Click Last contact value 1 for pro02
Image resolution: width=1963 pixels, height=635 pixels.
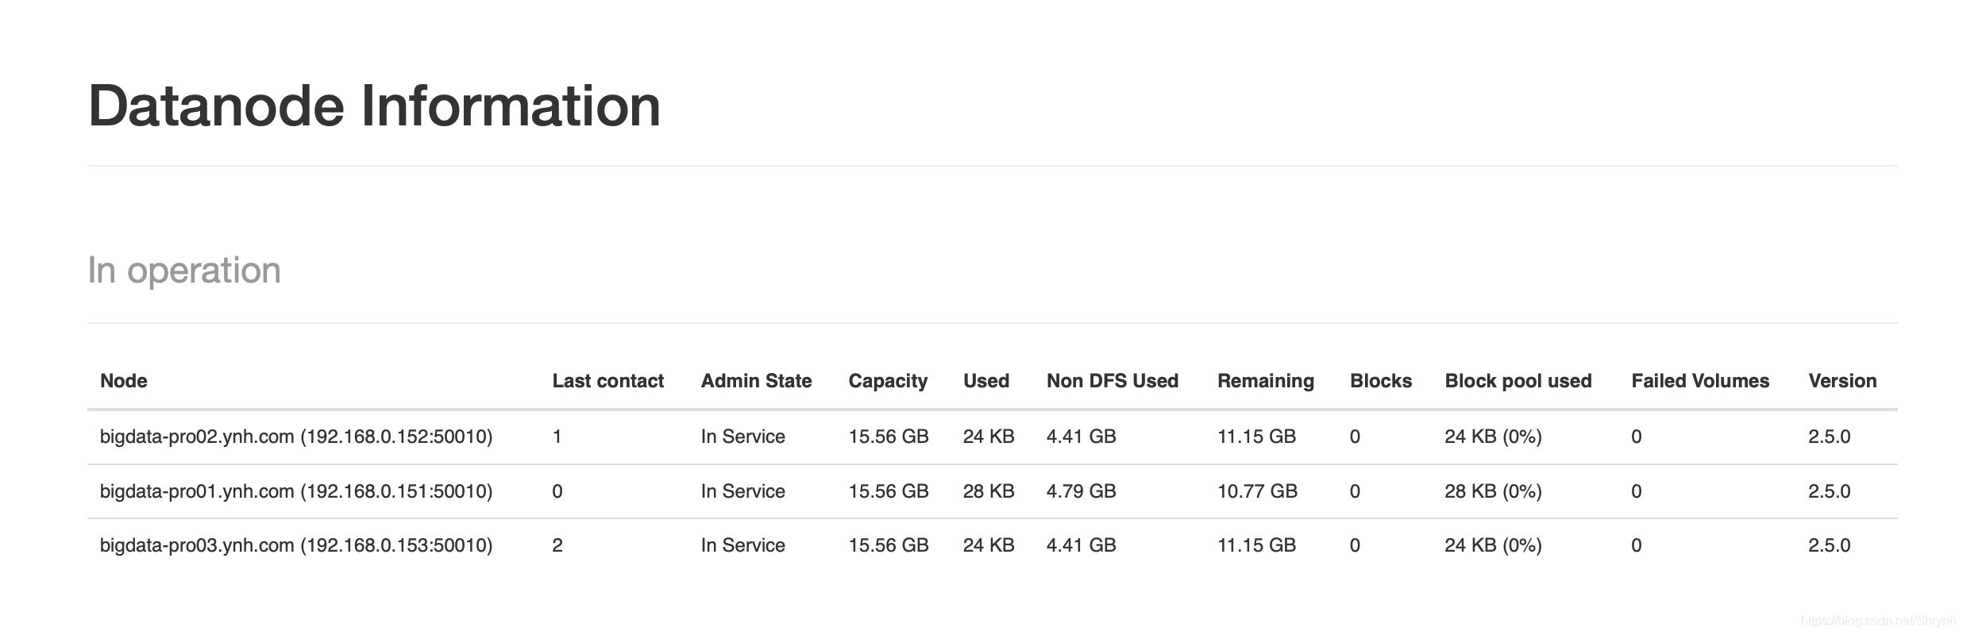click(x=557, y=437)
